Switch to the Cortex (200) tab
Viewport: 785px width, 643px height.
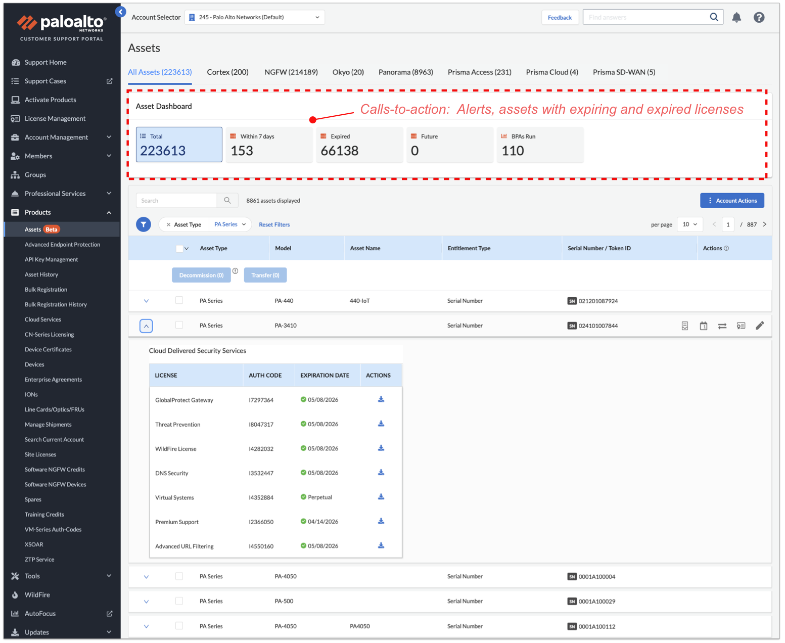227,72
